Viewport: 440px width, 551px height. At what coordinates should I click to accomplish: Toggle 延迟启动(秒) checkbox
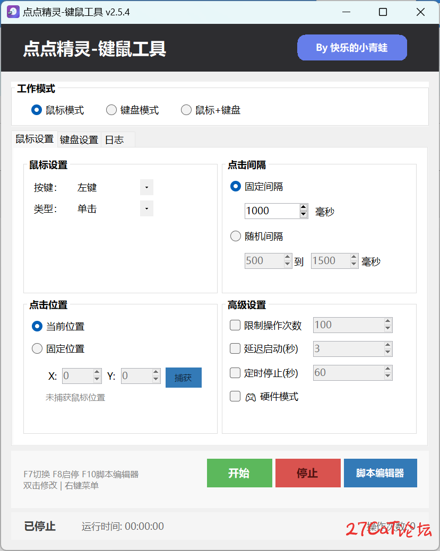pyautogui.click(x=235, y=349)
